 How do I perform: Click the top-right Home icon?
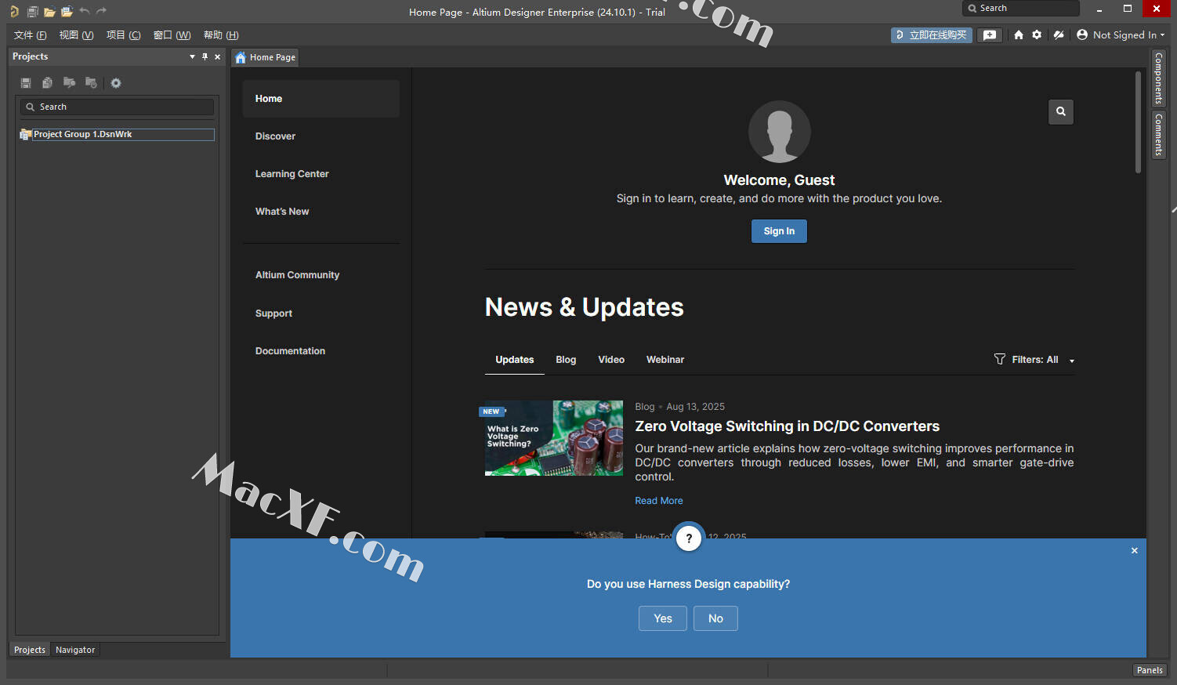click(1019, 35)
